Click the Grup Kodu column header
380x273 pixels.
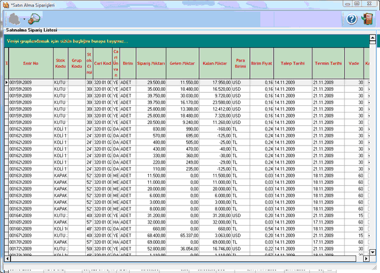(76, 63)
